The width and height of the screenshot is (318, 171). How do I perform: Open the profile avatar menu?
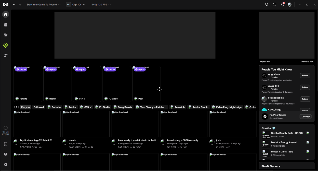point(290,5)
